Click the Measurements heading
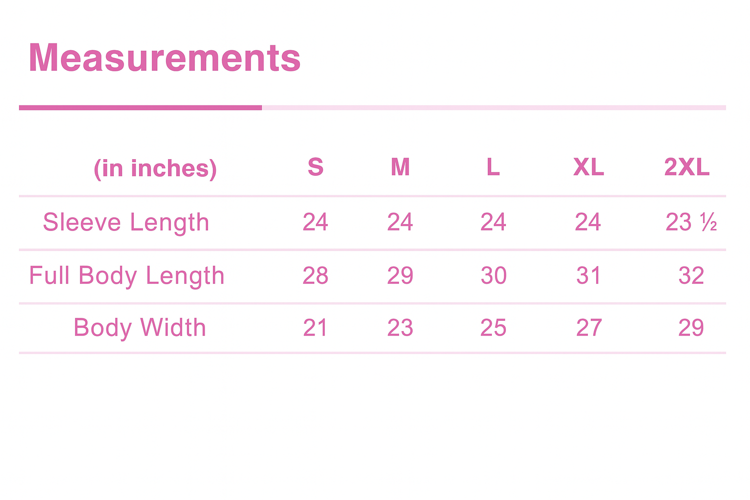The image size is (750, 500). [x=165, y=58]
